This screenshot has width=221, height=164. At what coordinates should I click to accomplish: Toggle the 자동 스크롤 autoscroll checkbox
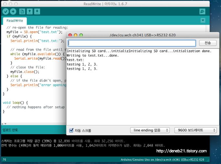[71, 130]
